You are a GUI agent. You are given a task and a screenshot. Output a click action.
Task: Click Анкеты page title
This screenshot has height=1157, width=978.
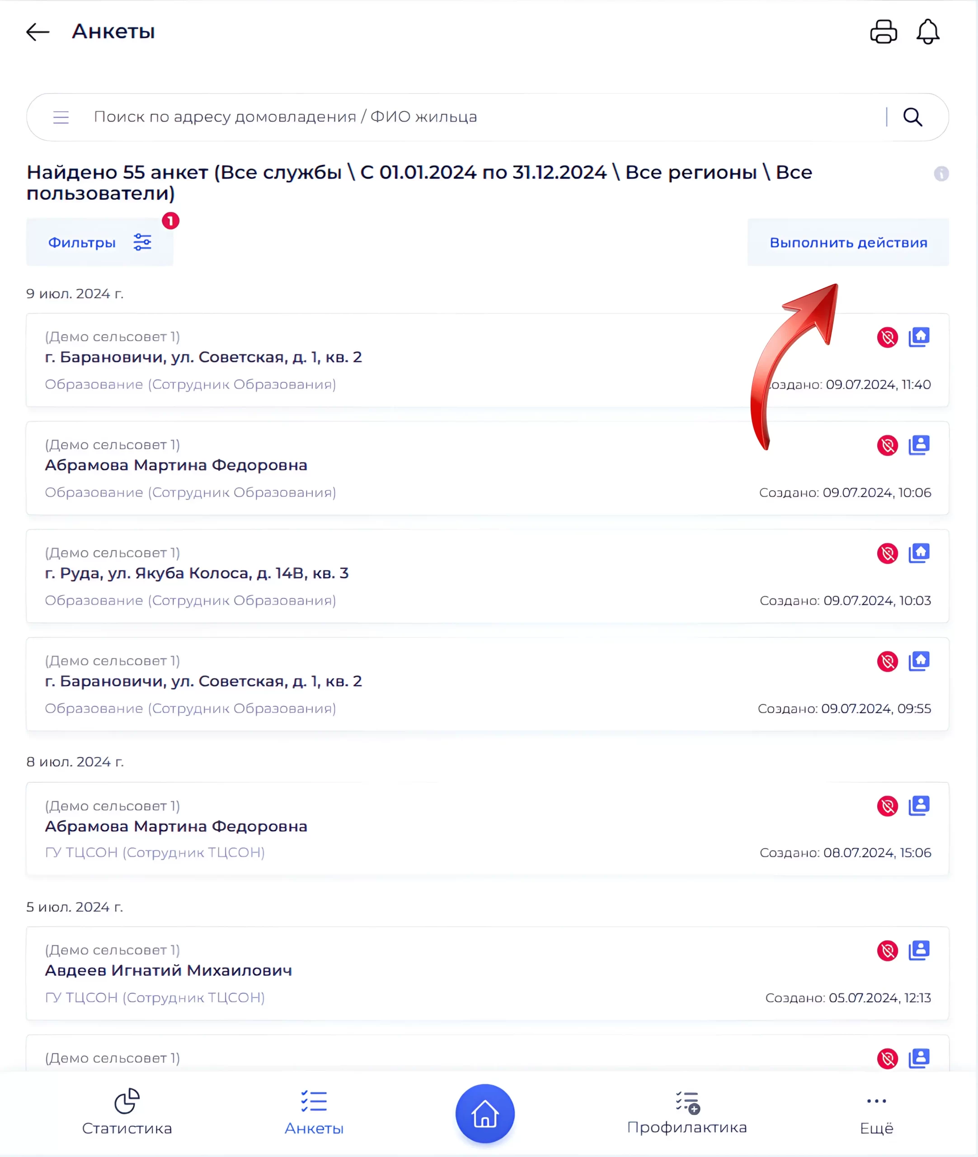[113, 32]
